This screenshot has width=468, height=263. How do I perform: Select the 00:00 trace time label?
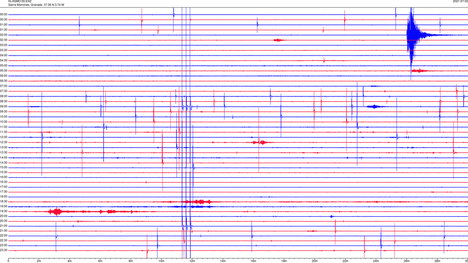point(4,15)
